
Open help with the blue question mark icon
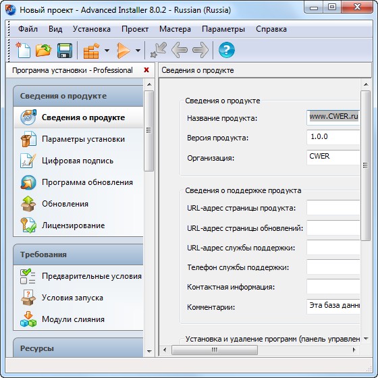(226, 50)
